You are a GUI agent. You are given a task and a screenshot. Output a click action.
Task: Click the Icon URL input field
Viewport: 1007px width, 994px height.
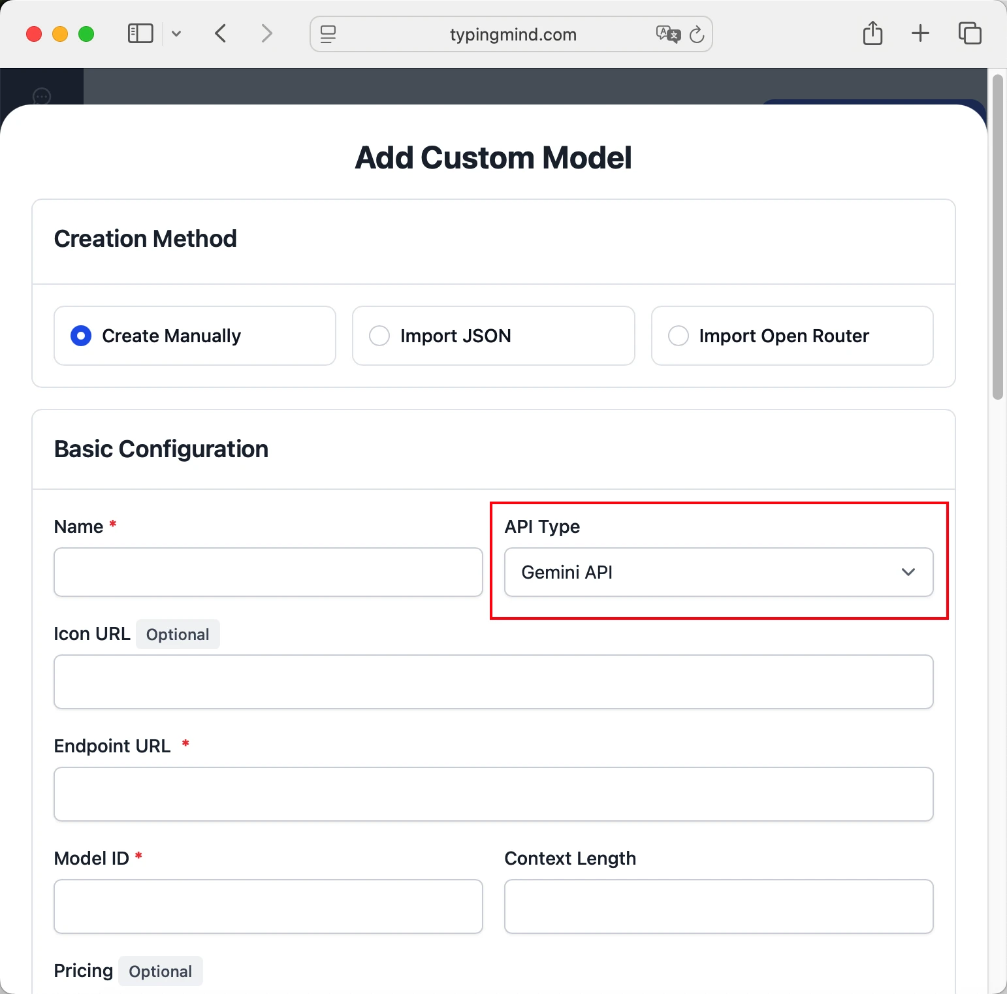tap(493, 682)
